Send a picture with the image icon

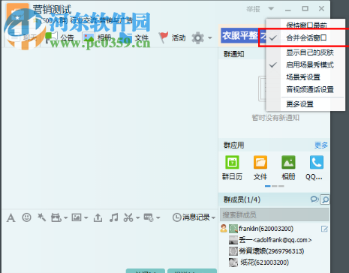click(77, 217)
